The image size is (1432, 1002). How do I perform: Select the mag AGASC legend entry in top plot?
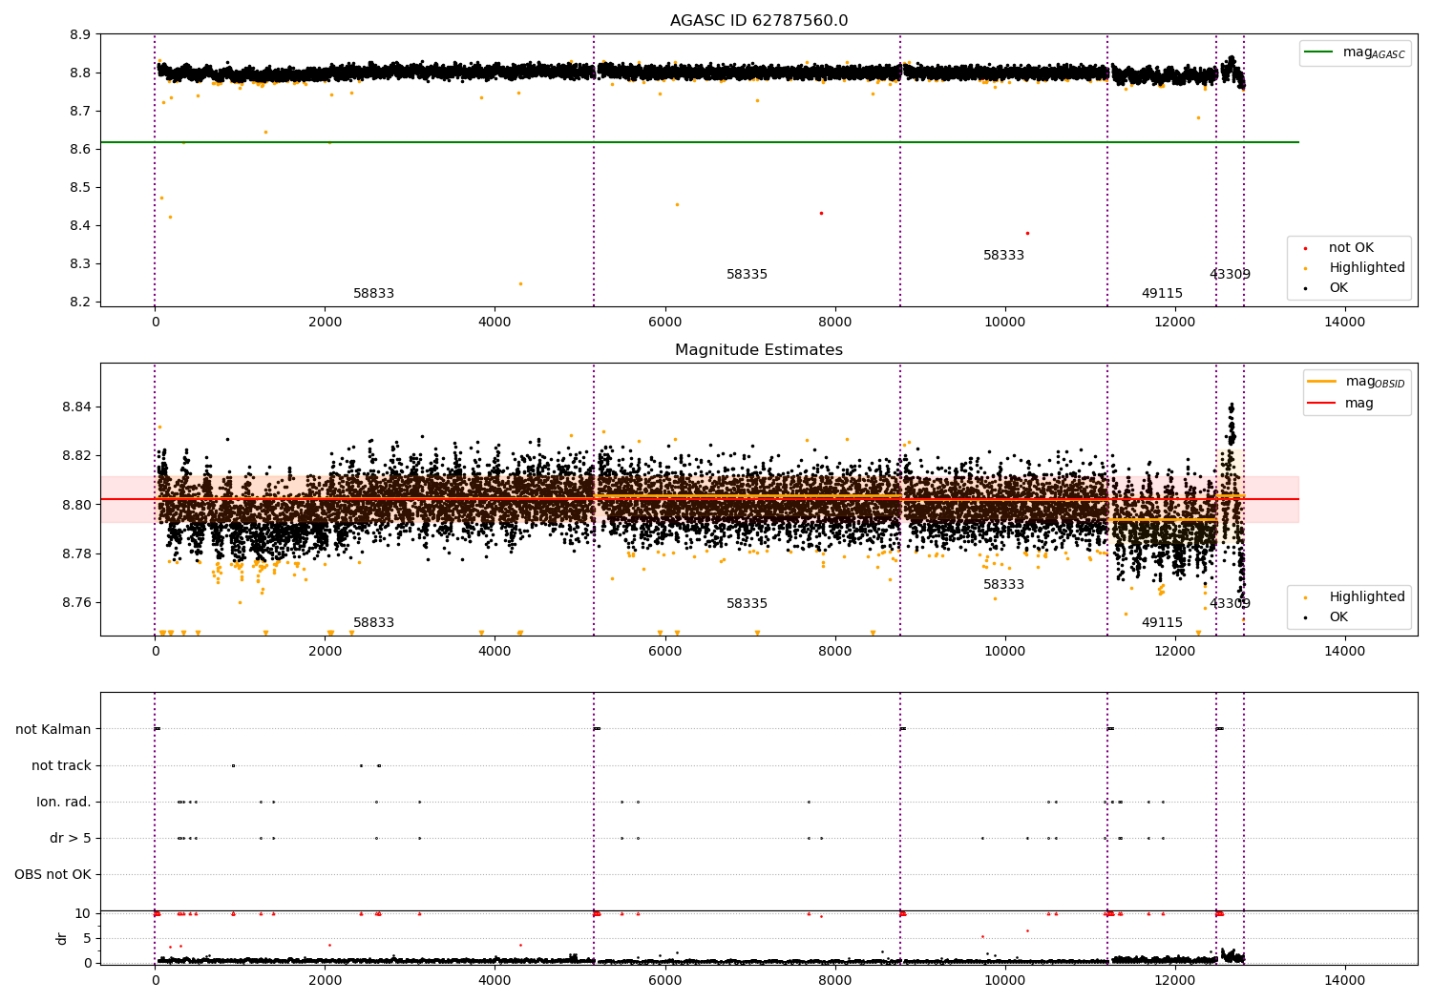pos(1355,52)
